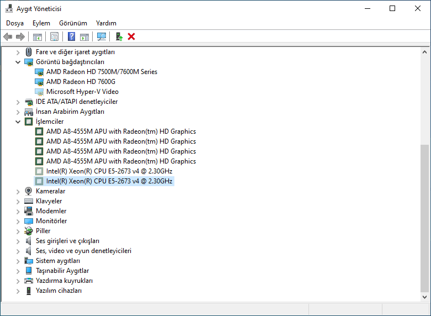
Task: Select Ses, video ve oyun denetleyicileri label
Action: [83, 251]
